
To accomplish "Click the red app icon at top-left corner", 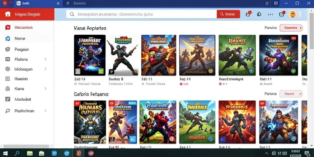I will coord(4,3).
